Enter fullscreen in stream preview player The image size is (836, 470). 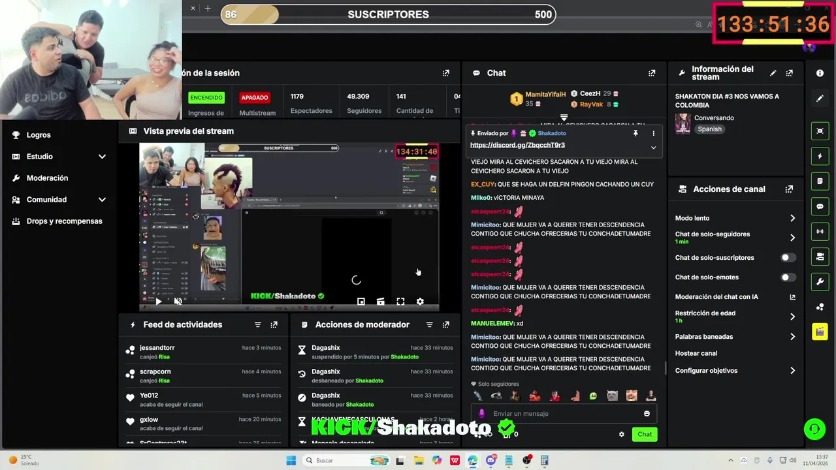click(x=400, y=301)
